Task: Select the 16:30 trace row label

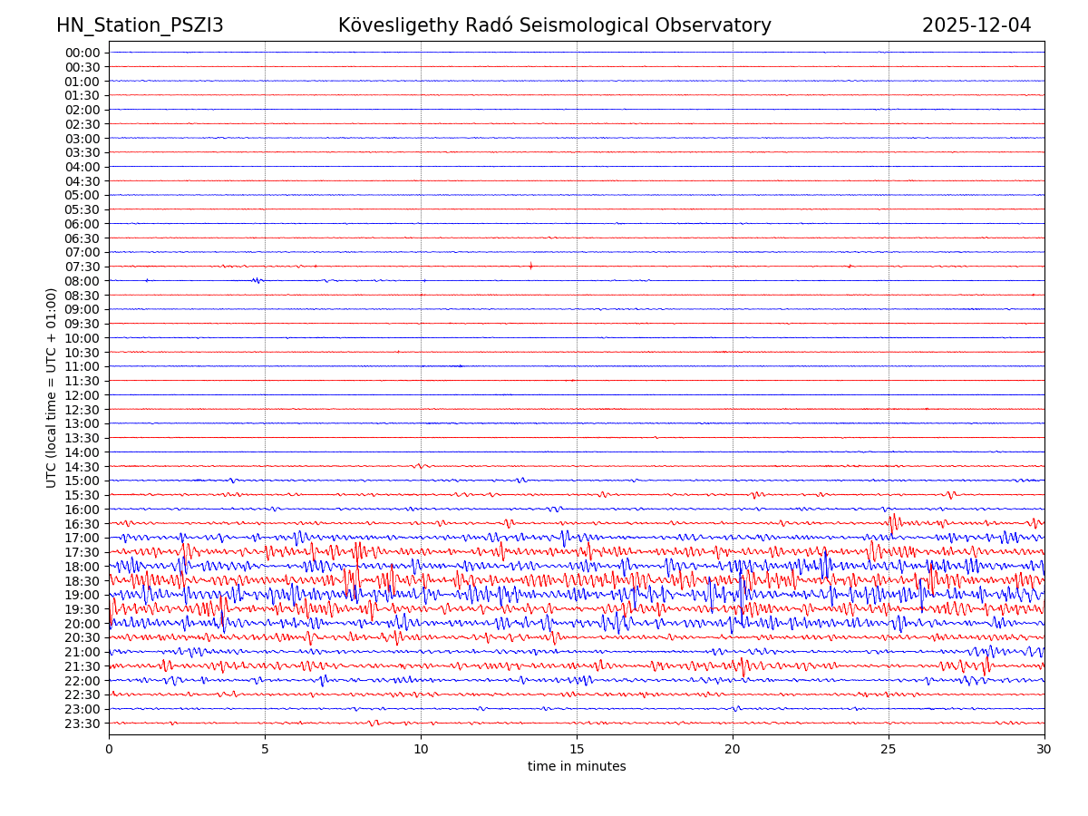Action: click(x=82, y=524)
